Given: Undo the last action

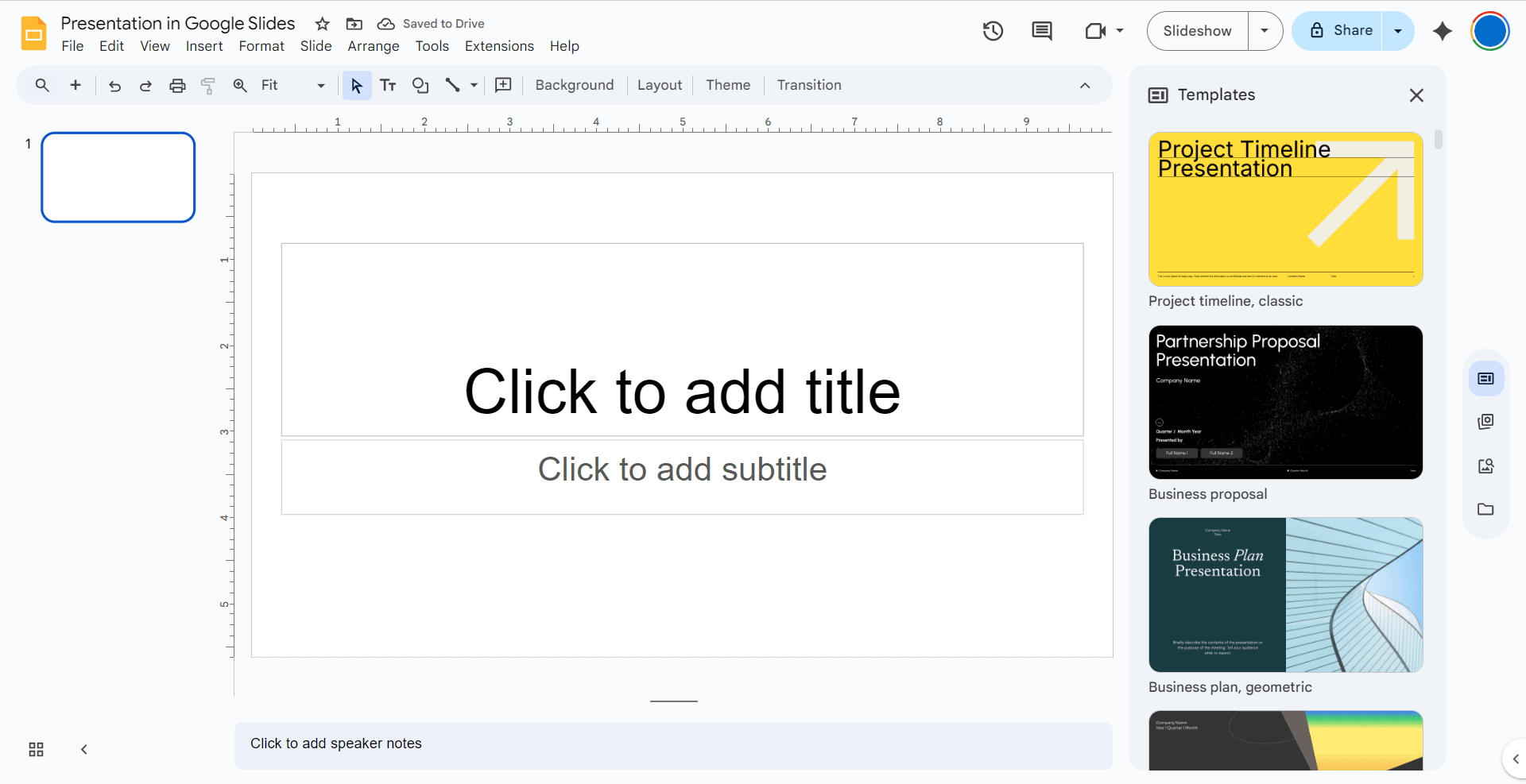Looking at the screenshot, I should coord(114,85).
